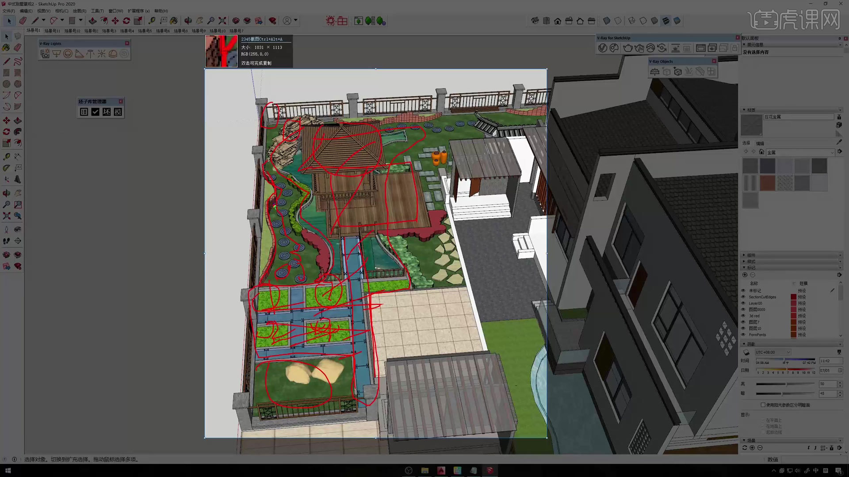Toggle visibility of Layer00 tag

[x=743, y=303]
